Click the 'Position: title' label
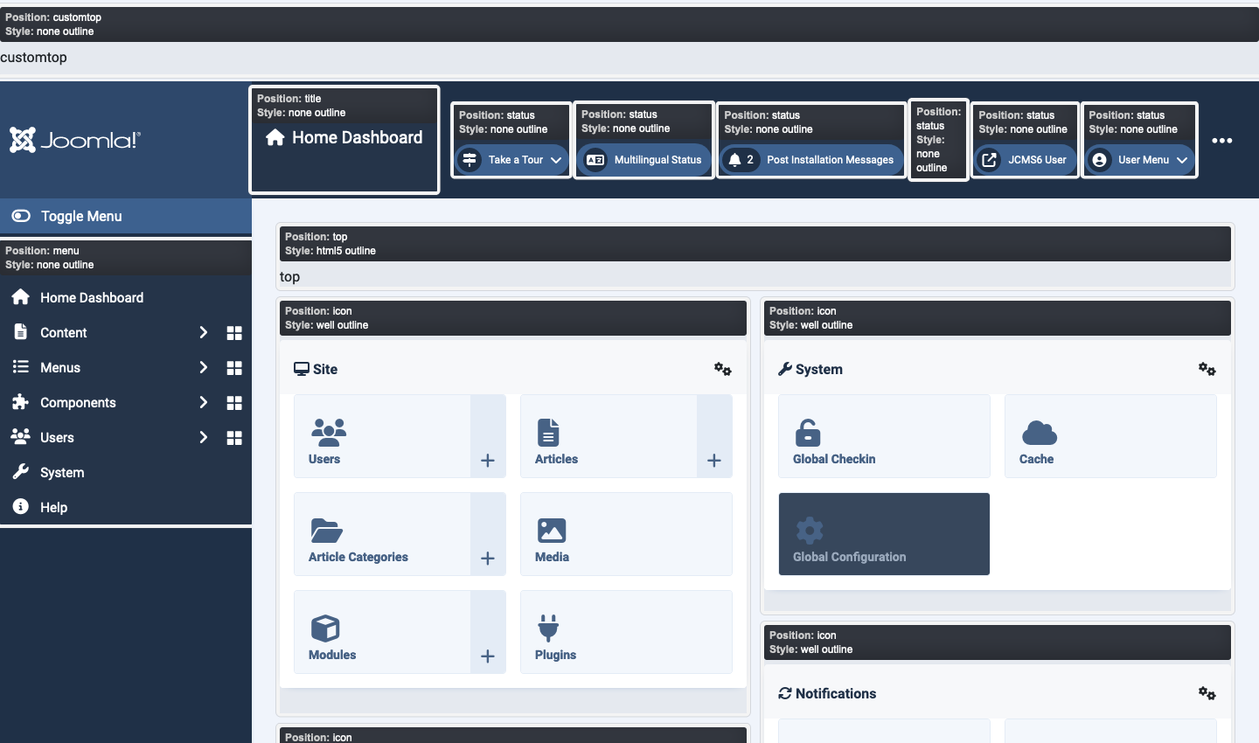Screen dimensions: 1259x743 [289, 99]
